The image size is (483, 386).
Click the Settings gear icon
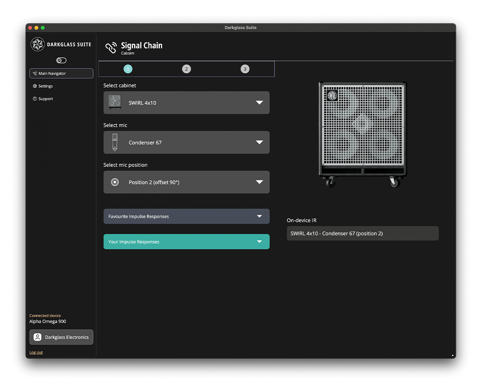coord(35,86)
